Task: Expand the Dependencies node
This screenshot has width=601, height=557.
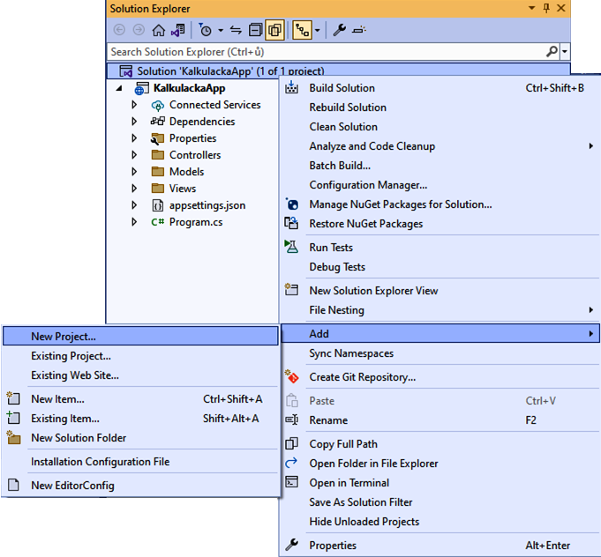Action: [134, 122]
